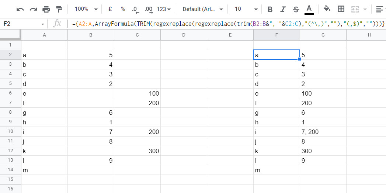Format as percent with the % icon
Viewport: 386px width, 193px height.
click(x=123, y=9)
